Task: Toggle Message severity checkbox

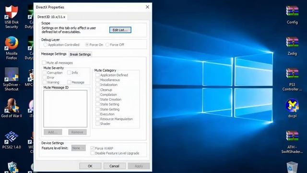Action: point(69,82)
